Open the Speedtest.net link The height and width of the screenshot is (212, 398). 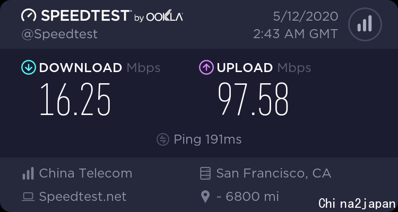click(83, 197)
